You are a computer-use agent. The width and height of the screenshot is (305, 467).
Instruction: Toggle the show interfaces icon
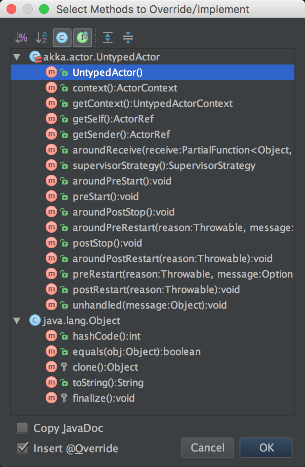(82, 38)
